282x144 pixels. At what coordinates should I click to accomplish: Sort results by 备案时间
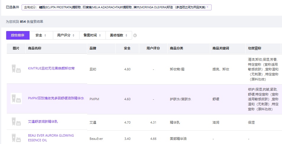[92, 35]
